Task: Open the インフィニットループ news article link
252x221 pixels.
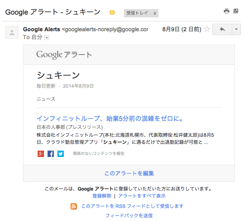Action: [110, 119]
